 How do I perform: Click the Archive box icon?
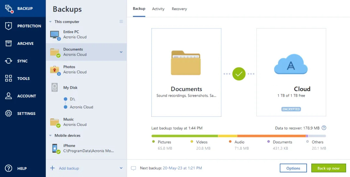point(8,44)
